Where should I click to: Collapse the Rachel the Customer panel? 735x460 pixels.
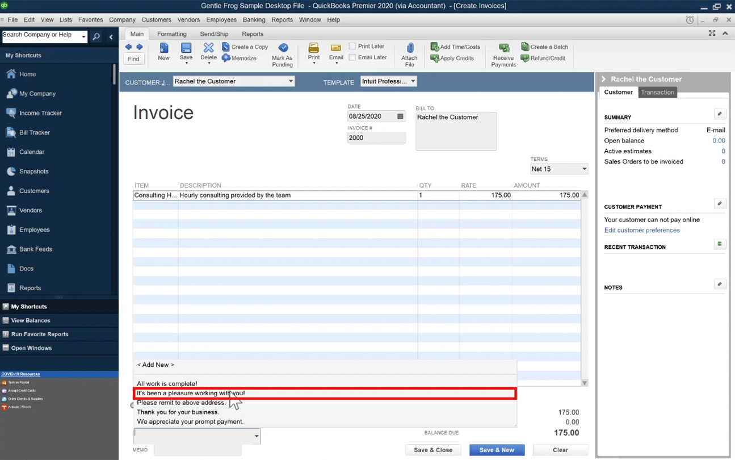603,80
